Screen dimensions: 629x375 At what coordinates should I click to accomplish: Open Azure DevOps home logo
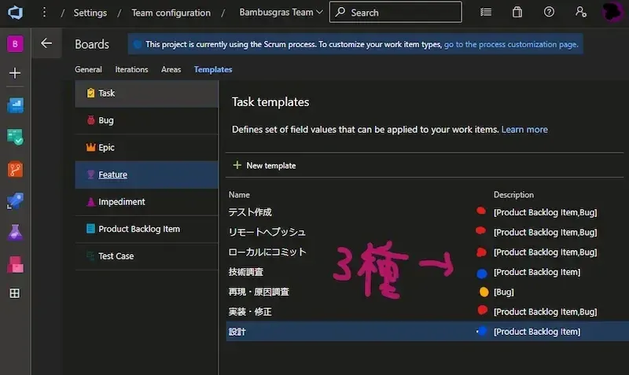(15, 13)
